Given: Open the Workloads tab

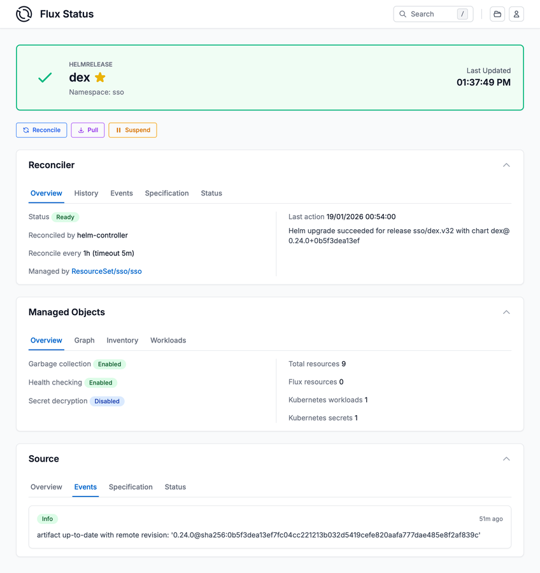Looking at the screenshot, I should coord(168,341).
